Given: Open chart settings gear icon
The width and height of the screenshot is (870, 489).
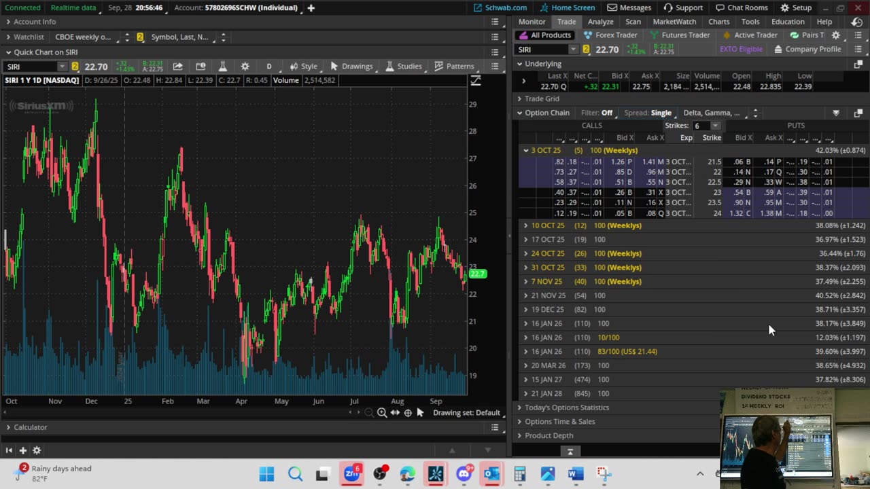Looking at the screenshot, I should point(245,67).
